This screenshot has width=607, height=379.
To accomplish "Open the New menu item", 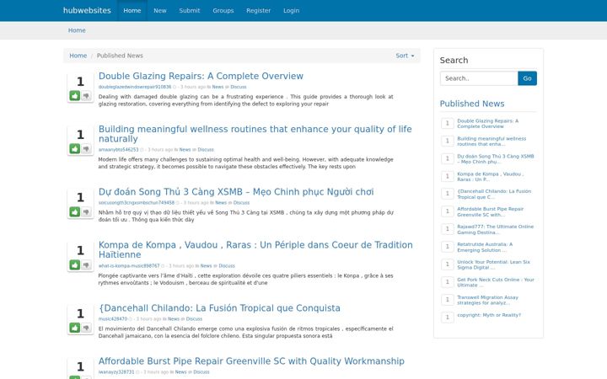I will click(160, 10).
